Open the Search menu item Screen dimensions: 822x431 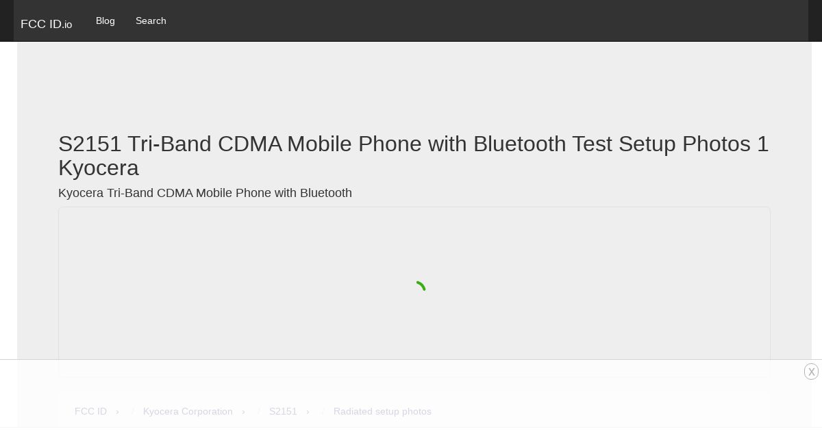151,21
